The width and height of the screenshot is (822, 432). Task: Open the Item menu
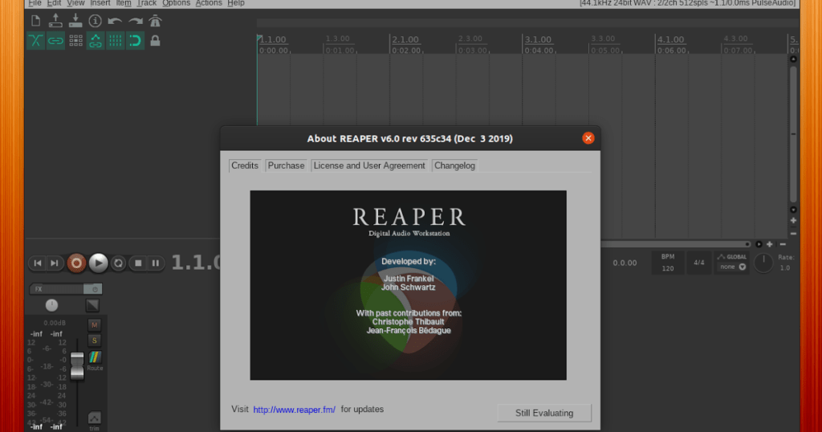click(x=123, y=3)
